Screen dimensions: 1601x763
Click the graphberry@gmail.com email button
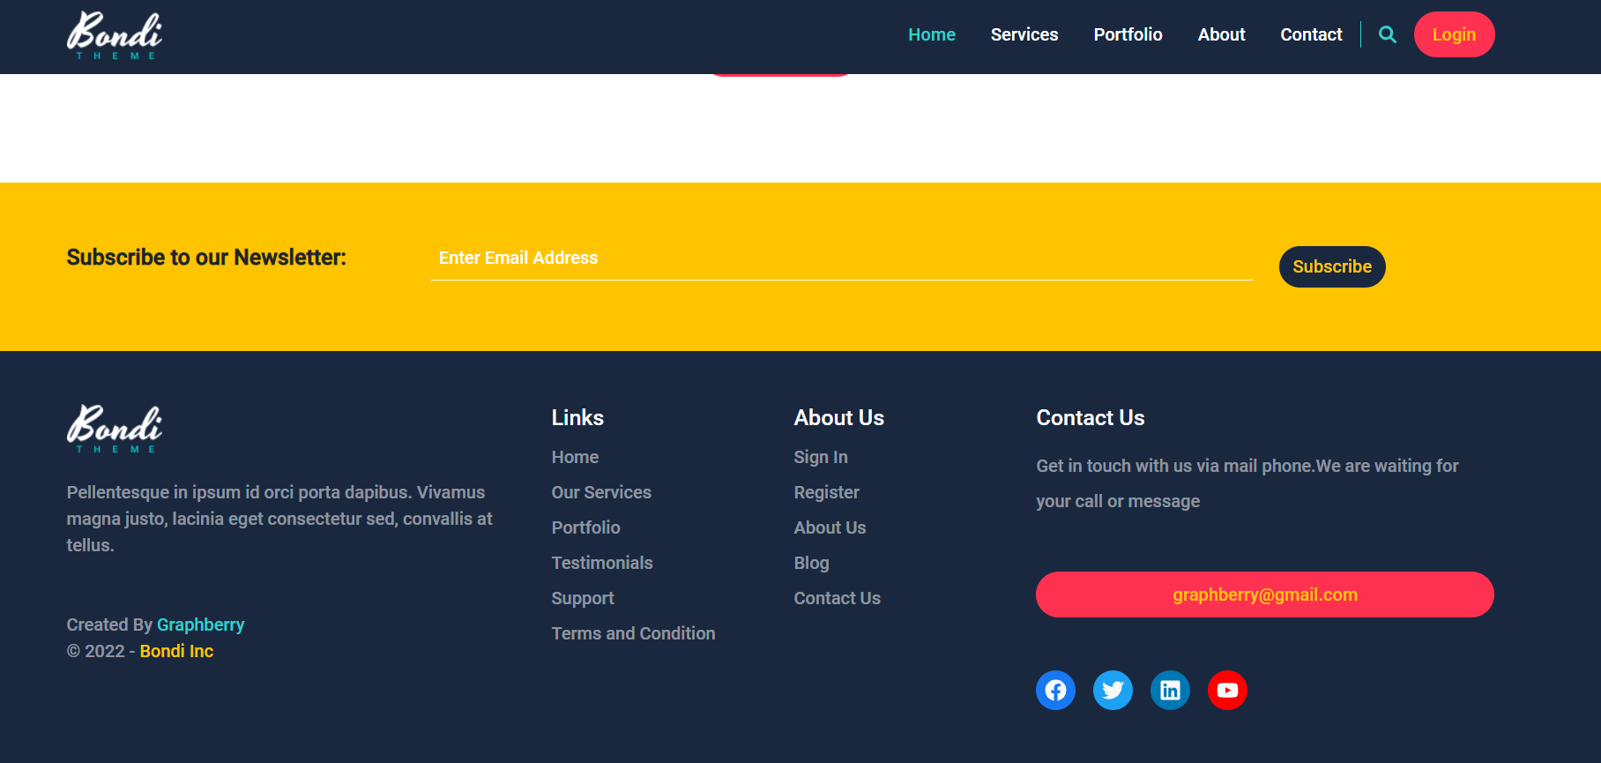point(1264,595)
